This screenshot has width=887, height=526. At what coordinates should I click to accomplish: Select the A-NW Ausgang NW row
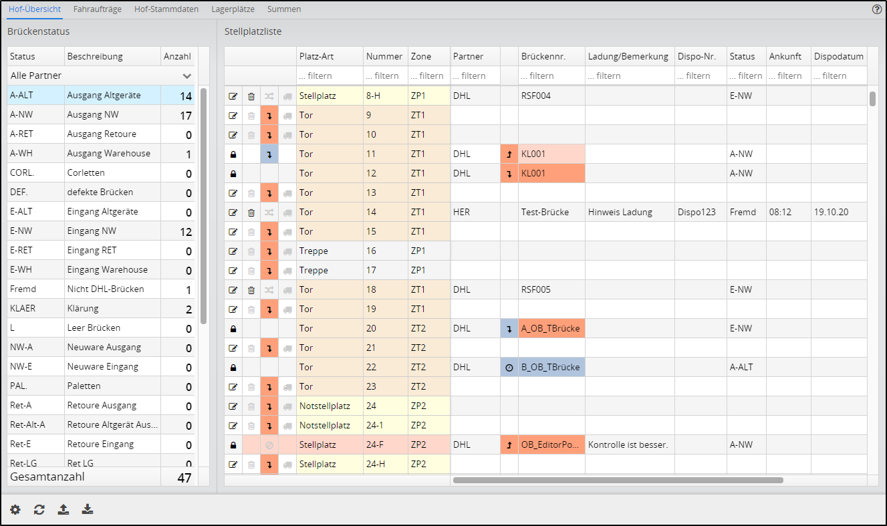point(102,115)
